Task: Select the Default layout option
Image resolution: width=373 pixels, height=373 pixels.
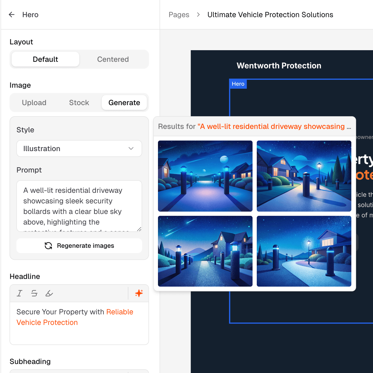Action: pos(45,59)
